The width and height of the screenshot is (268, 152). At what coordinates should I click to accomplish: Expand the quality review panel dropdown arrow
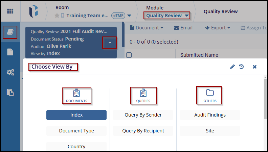pyautogui.click(x=110, y=43)
